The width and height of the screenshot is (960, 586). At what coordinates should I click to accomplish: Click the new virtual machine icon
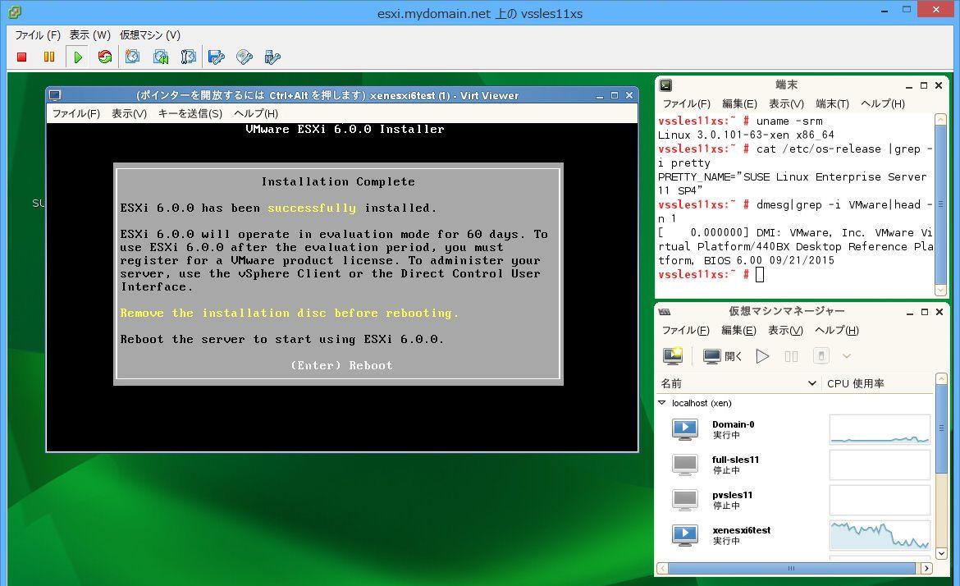[673, 355]
